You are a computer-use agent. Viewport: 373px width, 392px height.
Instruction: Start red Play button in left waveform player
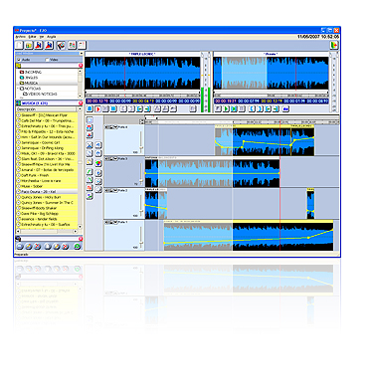coord(97,108)
